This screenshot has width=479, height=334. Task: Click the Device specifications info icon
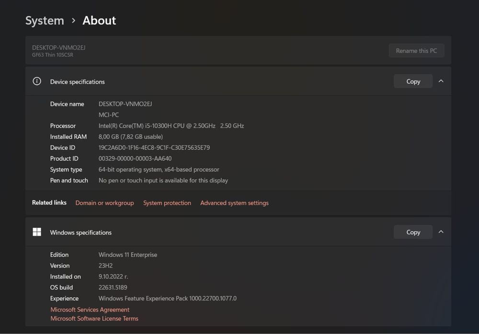pos(37,81)
